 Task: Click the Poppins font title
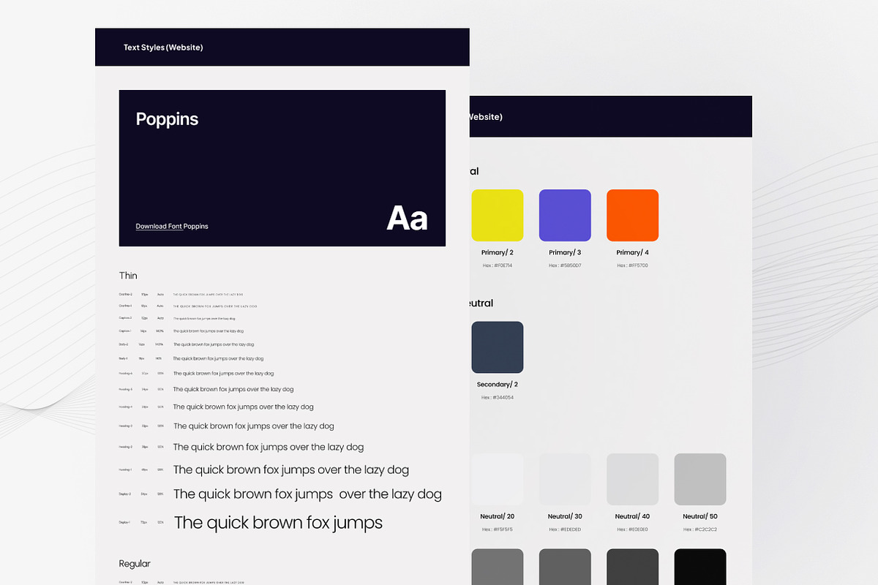pyautogui.click(x=167, y=119)
